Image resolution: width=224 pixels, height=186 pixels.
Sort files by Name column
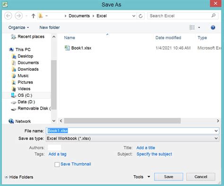pyautogui.click(x=69, y=38)
